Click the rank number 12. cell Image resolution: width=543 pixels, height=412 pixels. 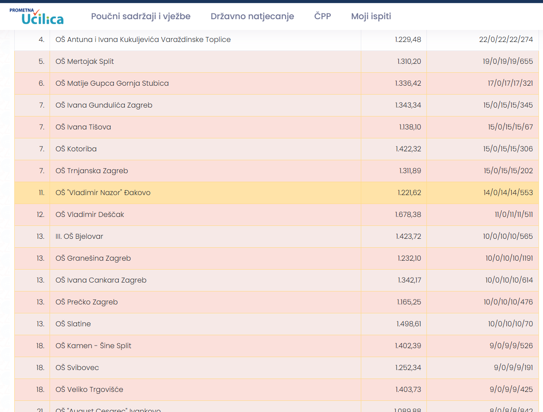(x=40, y=215)
